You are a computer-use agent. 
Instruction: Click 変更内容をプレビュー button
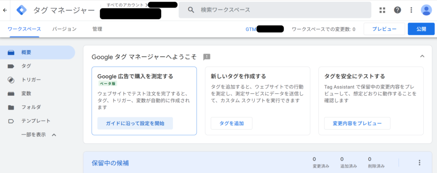click(x=357, y=124)
